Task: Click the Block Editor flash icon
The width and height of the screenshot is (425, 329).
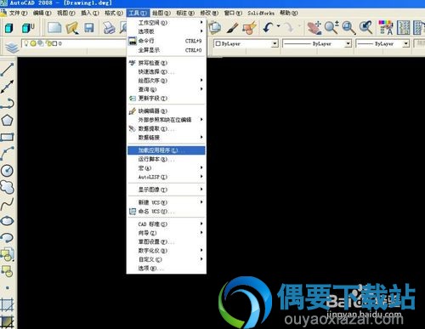Action: pos(249,28)
